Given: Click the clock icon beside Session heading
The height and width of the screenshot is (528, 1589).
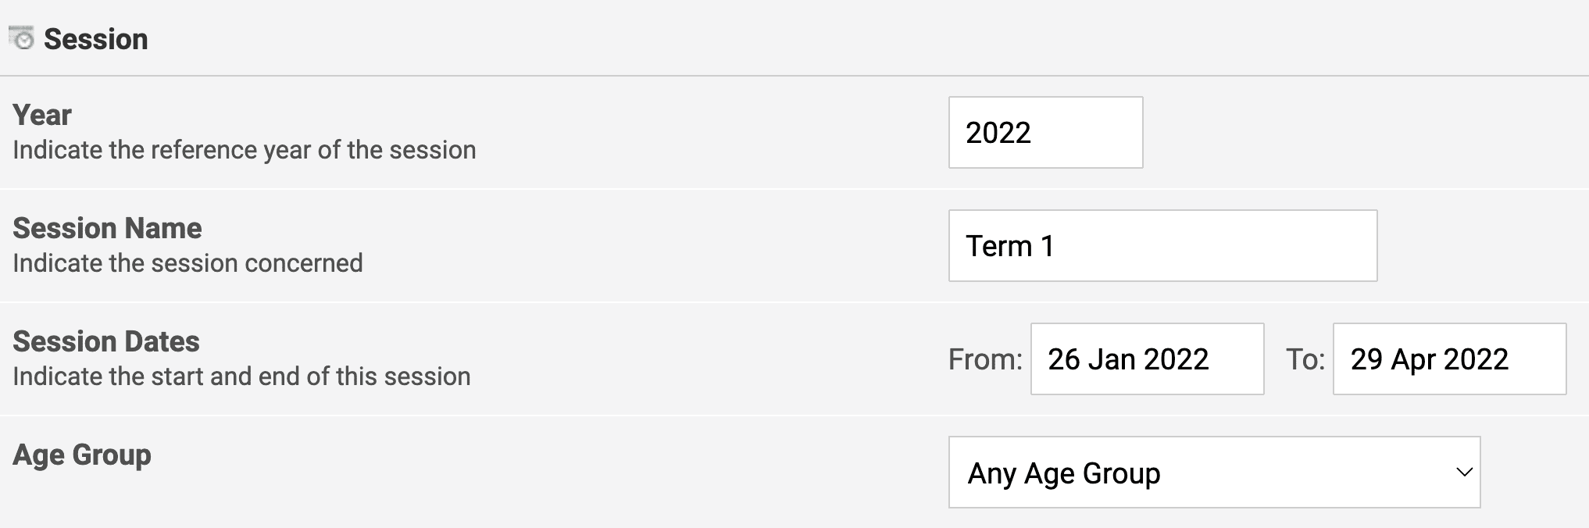Looking at the screenshot, I should [22, 38].
